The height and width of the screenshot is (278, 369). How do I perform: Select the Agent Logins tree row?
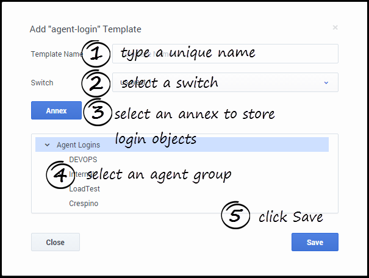point(183,145)
